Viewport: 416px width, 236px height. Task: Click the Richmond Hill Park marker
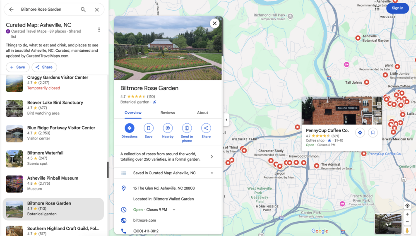[x=290, y=16]
